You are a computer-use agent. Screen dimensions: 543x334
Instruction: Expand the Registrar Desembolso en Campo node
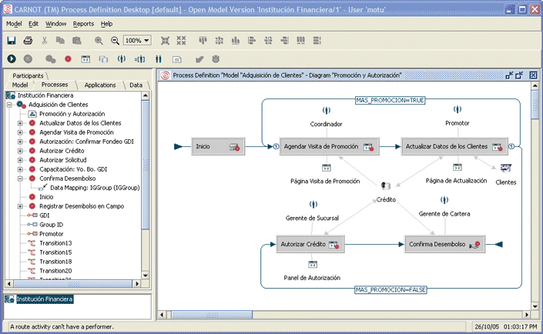point(21,206)
